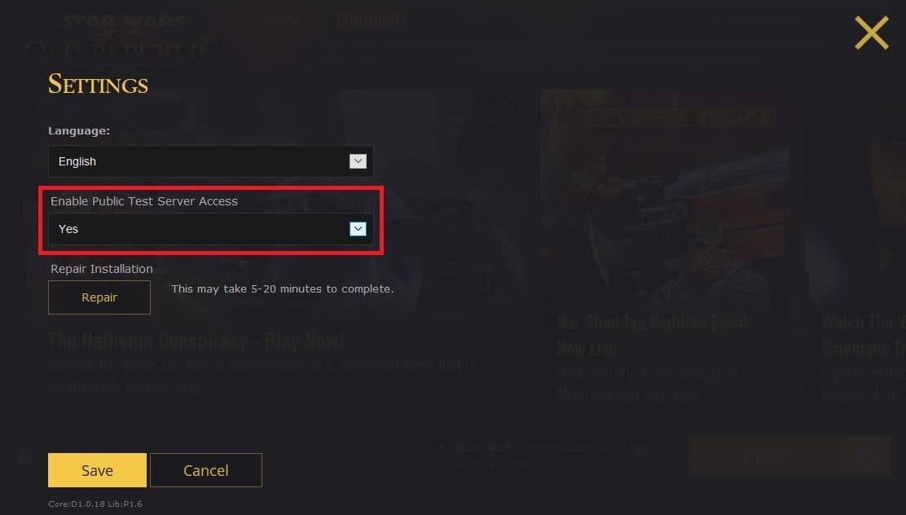This screenshot has height=515, width=906.
Task: Click the dimmed Star Wars Old Republic logo
Action: [x=122, y=36]
